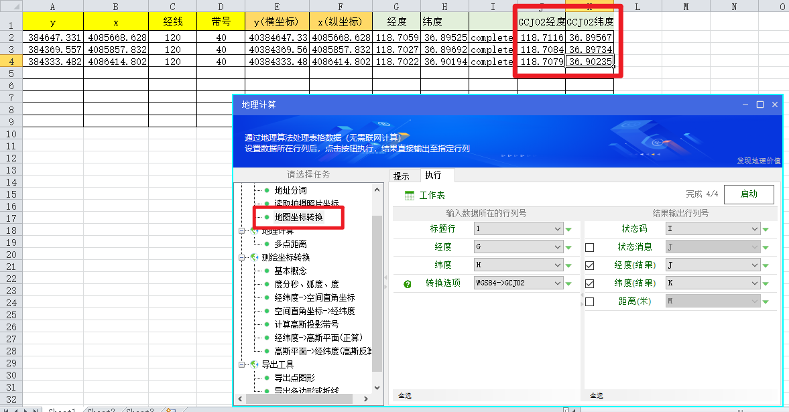Select 经纬度->空间直角坐标 tree item
Screen dimensions: 789x412
tap(315, 298)
